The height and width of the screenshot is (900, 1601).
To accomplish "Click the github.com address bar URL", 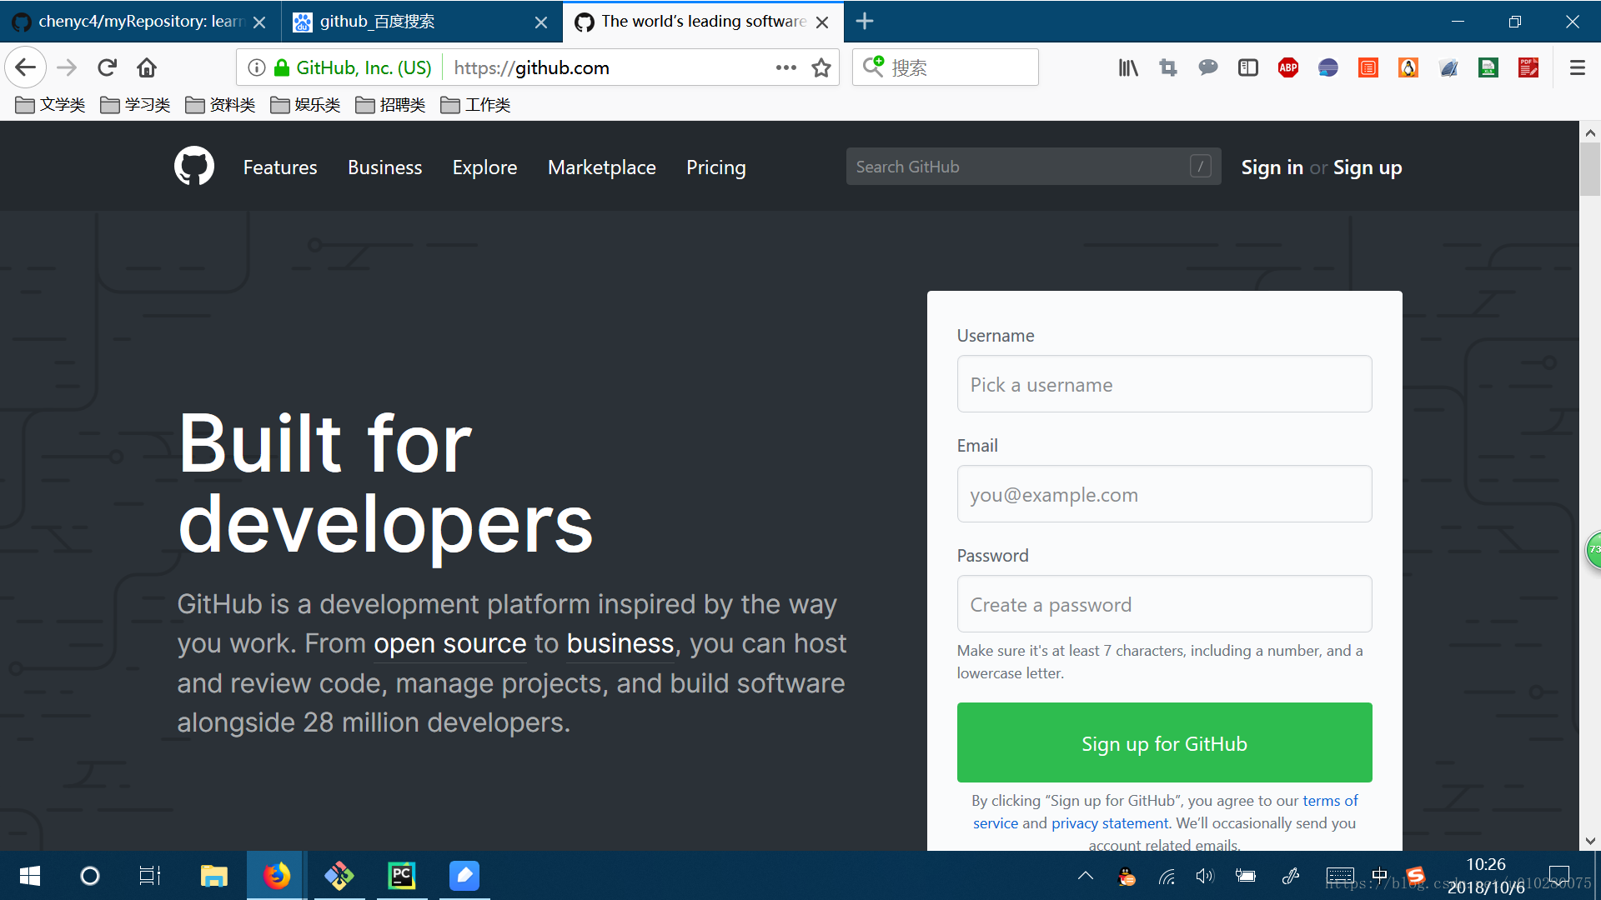I will point(531,67).
